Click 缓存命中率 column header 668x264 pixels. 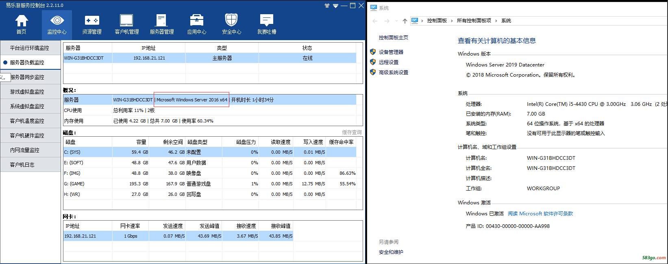point(341,142)
